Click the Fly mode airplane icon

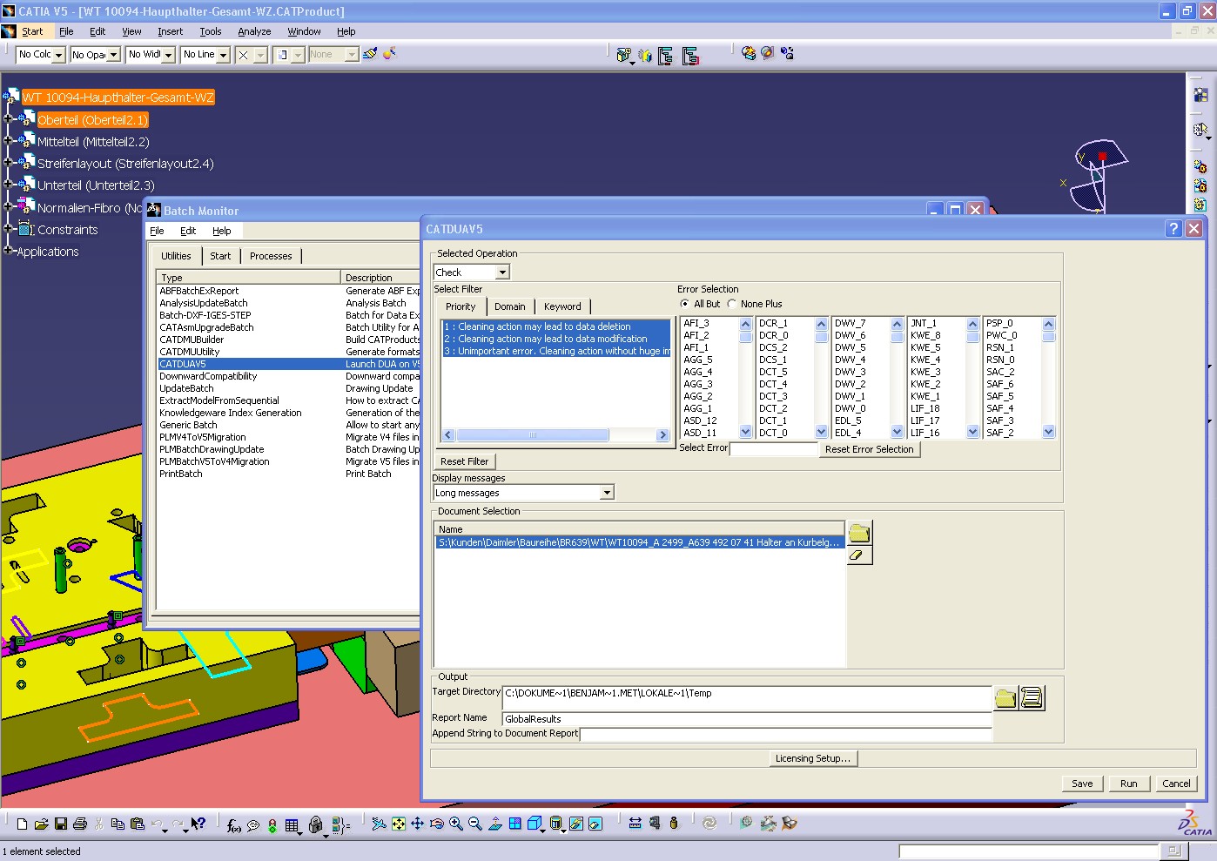pyautogui.click(x=379, y=824)
